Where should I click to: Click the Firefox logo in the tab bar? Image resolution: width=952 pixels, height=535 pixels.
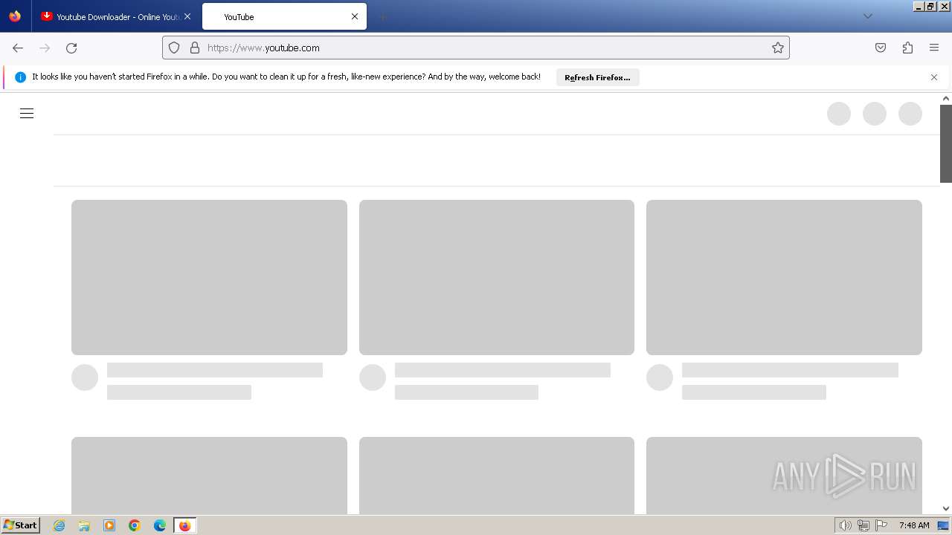15,16
